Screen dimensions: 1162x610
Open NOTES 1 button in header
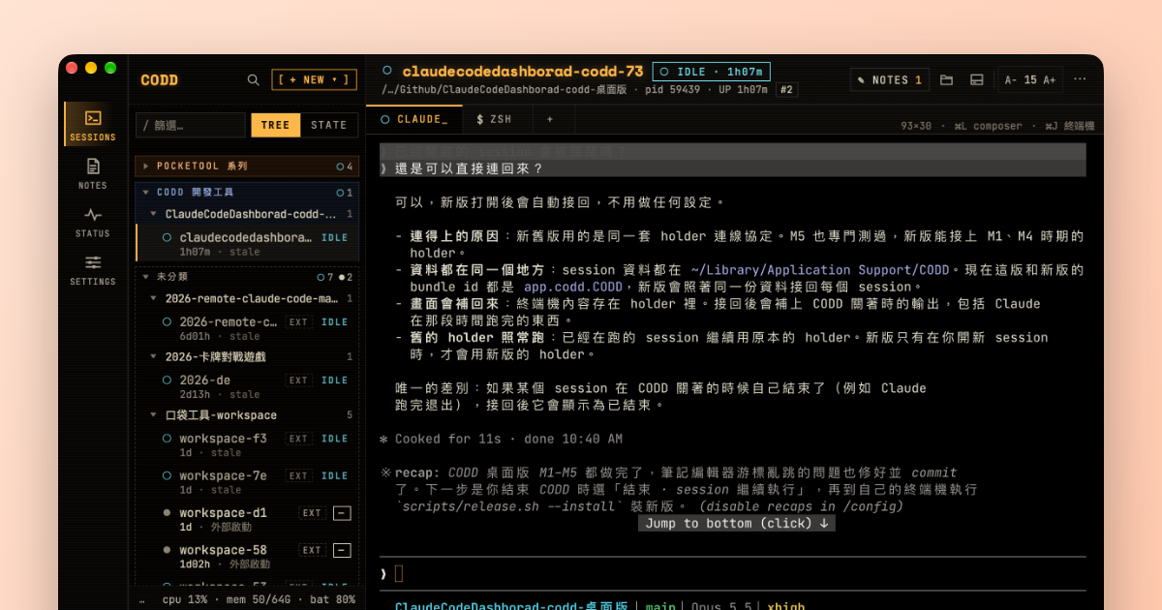pyautogui.click(x=889, y=80)
